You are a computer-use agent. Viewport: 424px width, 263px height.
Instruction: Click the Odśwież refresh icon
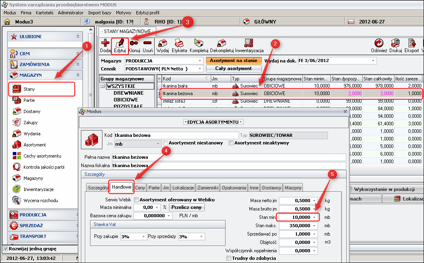pyautogui.click(x=379, y=43)
